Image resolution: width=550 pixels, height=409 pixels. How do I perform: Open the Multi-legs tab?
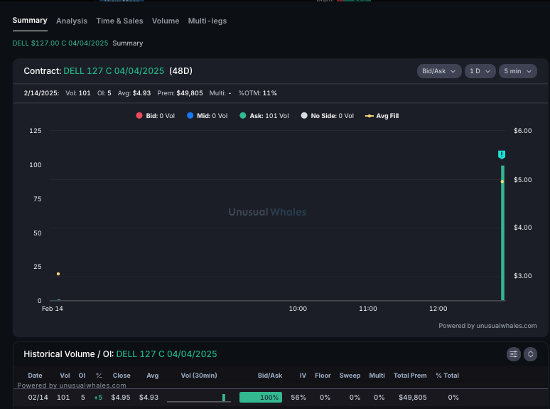pos(207,21)
